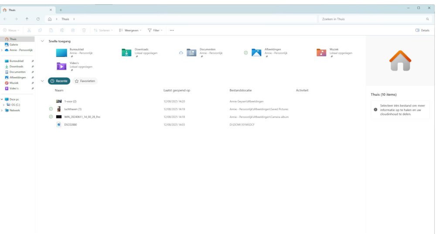
Task: Click the three-dots more options icon
Action: point(172,30)
